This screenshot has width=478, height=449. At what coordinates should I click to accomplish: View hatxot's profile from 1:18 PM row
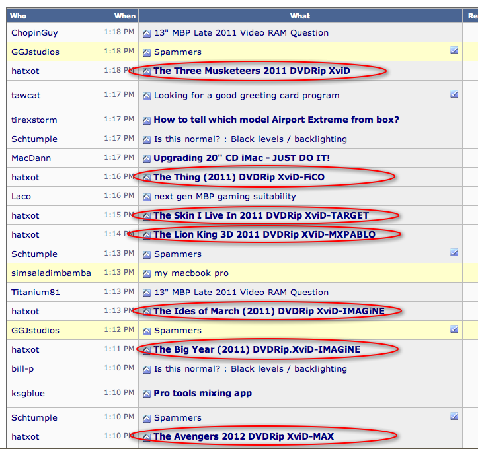[x=25, y=71]
